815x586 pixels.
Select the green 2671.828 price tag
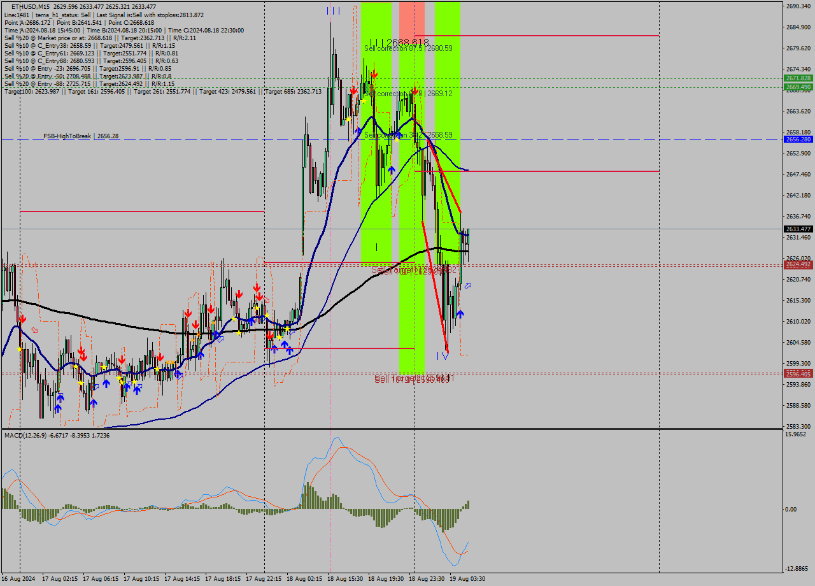[x=798, y=78]
